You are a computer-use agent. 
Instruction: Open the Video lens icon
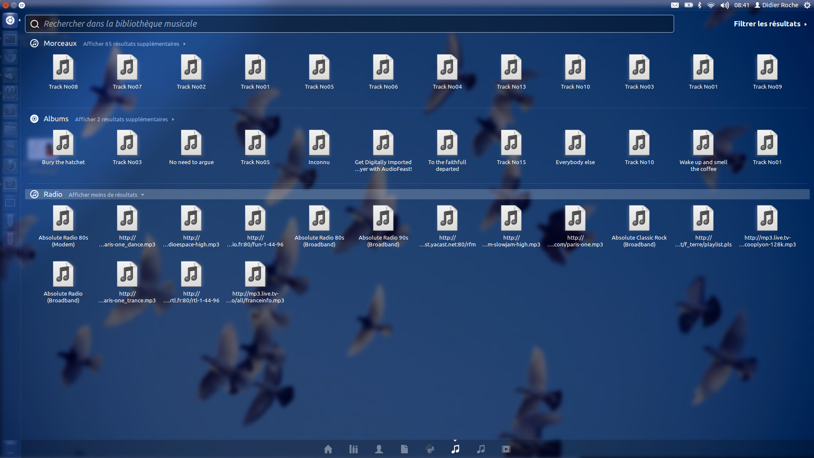(506, 449)
